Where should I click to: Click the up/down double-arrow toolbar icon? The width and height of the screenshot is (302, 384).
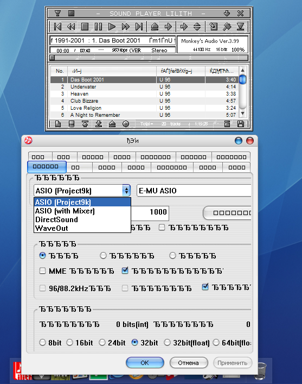[197, 27]
